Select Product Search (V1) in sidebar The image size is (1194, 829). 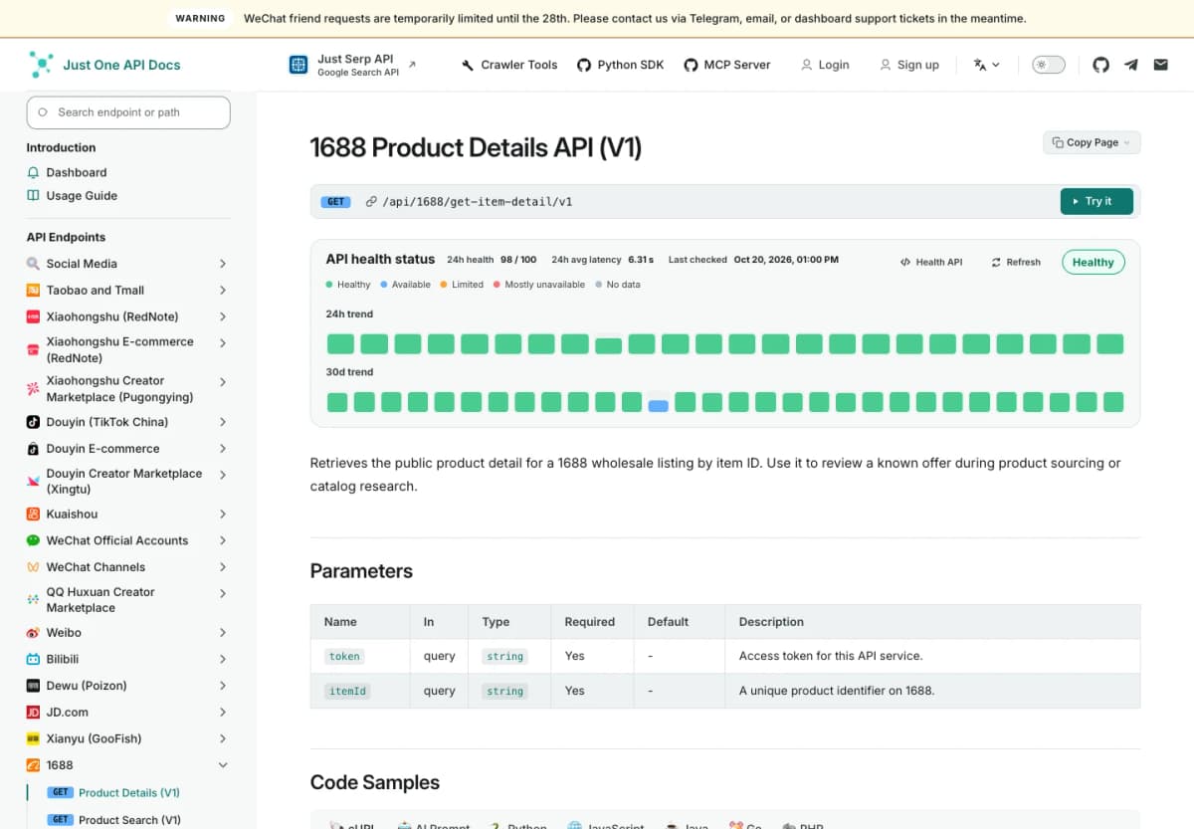(129, 820)
